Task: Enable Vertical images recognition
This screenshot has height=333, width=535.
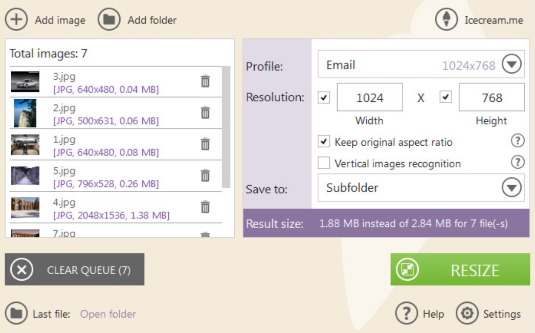Action: (x=324, y=163)
